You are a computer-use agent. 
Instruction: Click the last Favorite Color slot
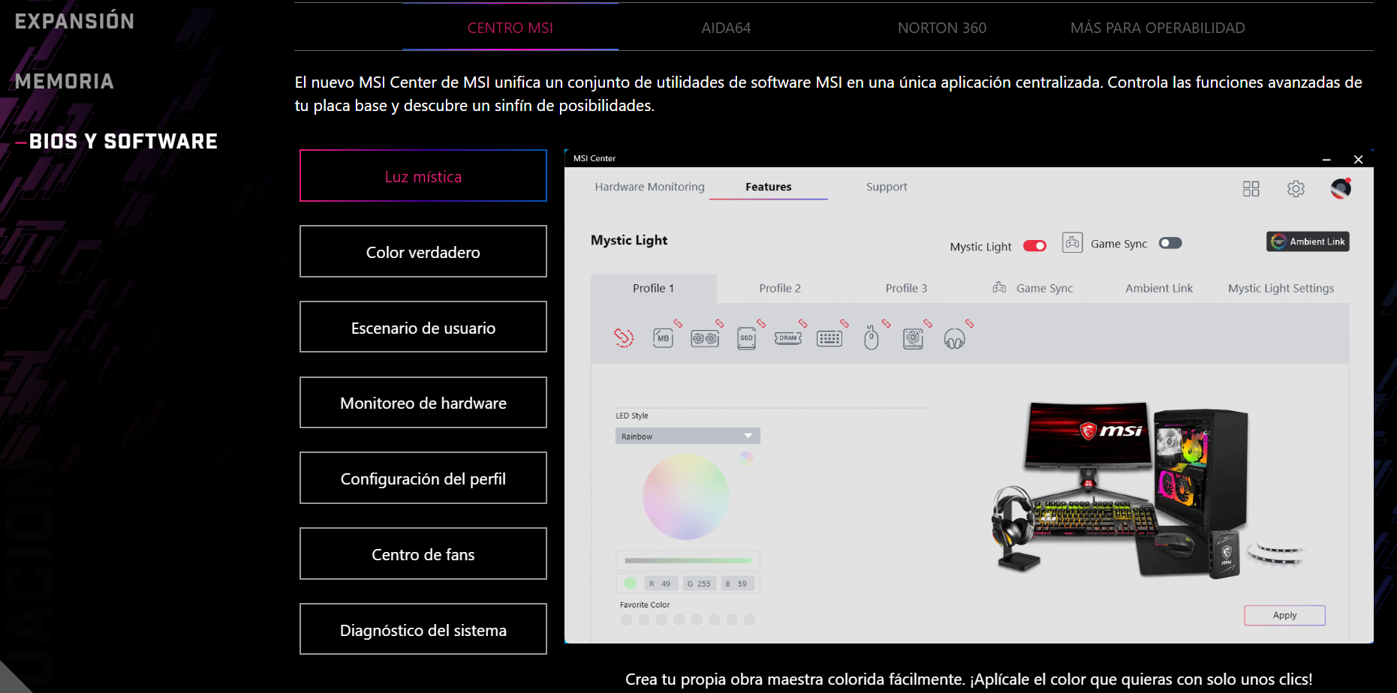click(x=749, y=619)
